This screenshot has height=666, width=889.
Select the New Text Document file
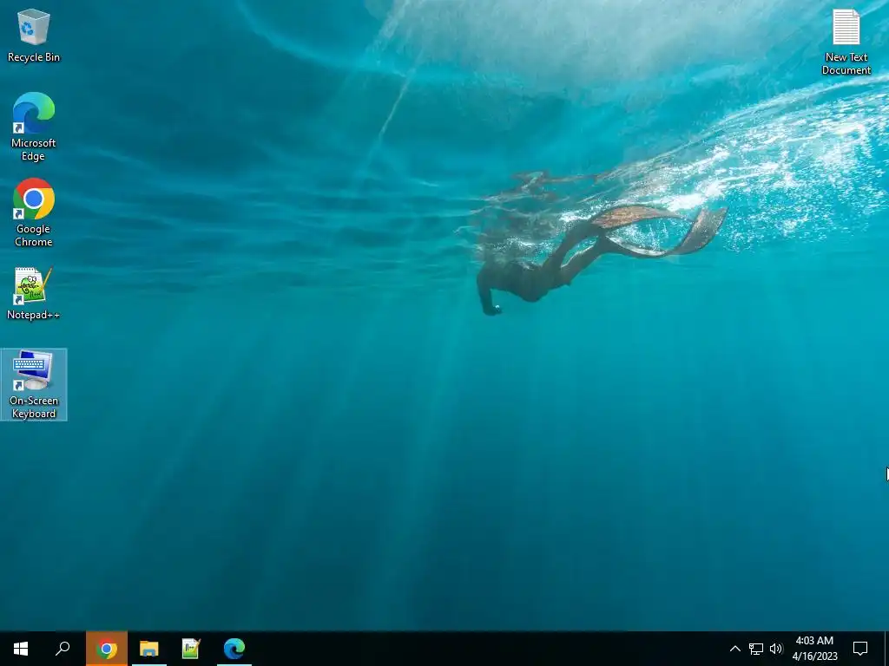[846, 42]
